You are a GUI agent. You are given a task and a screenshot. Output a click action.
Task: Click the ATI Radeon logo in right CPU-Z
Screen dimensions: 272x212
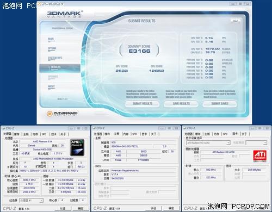point(260,156)
